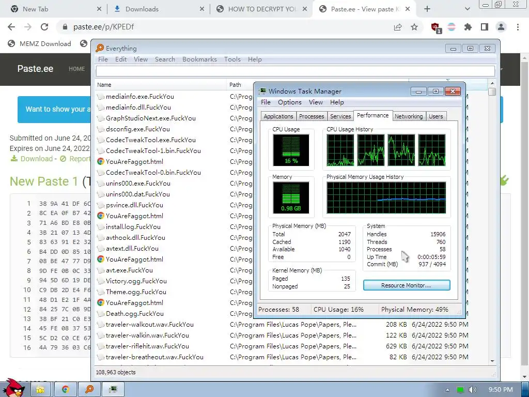Screen dimensions: 529x397
Task: Click Chrome icon beside psvince.dll row's next html file
Action: [x=101, y=216]
